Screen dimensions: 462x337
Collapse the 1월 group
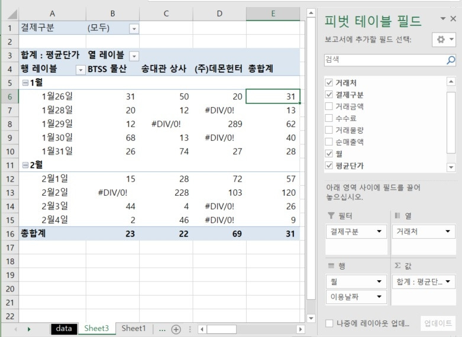pyautogui.click(x=25, y=83)
